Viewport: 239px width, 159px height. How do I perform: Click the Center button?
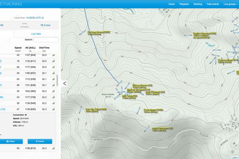[40, 142]
